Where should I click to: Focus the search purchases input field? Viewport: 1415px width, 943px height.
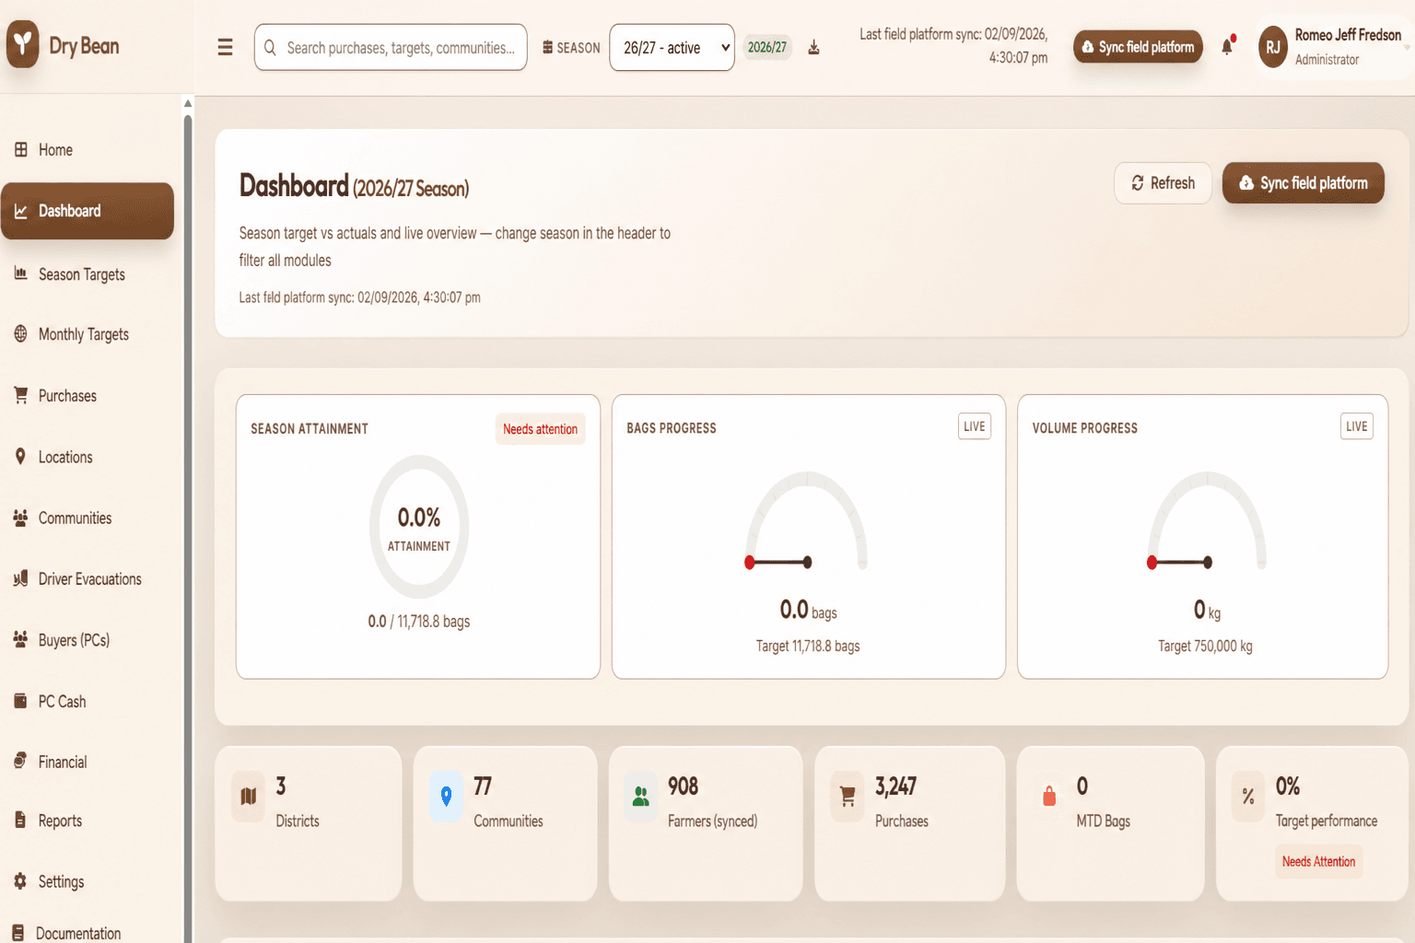click(391, 47)
